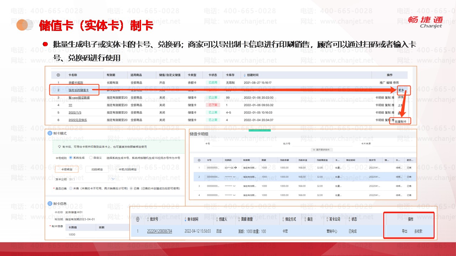Sort batches by 绑定方式 arrow icon
Viewport: 456px width, 256px height.
[x=283, y=219]
